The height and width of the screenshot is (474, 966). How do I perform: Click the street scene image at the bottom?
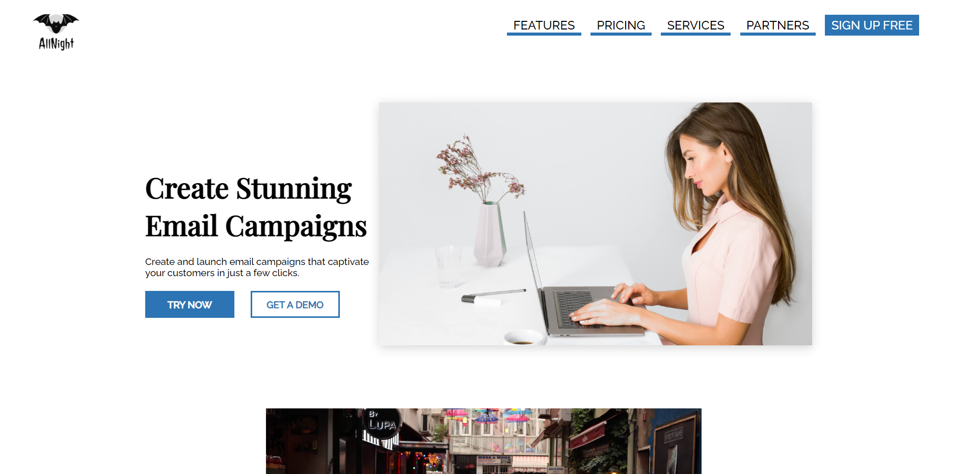coord(484,441)
